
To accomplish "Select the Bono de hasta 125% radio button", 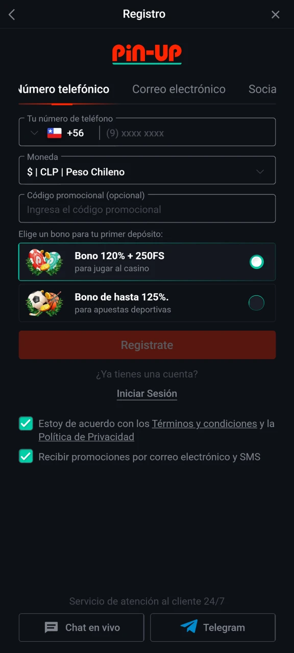I will (x=256, y=303).
